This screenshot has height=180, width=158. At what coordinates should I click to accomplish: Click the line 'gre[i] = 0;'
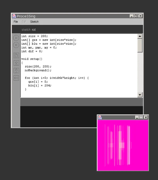38,82
